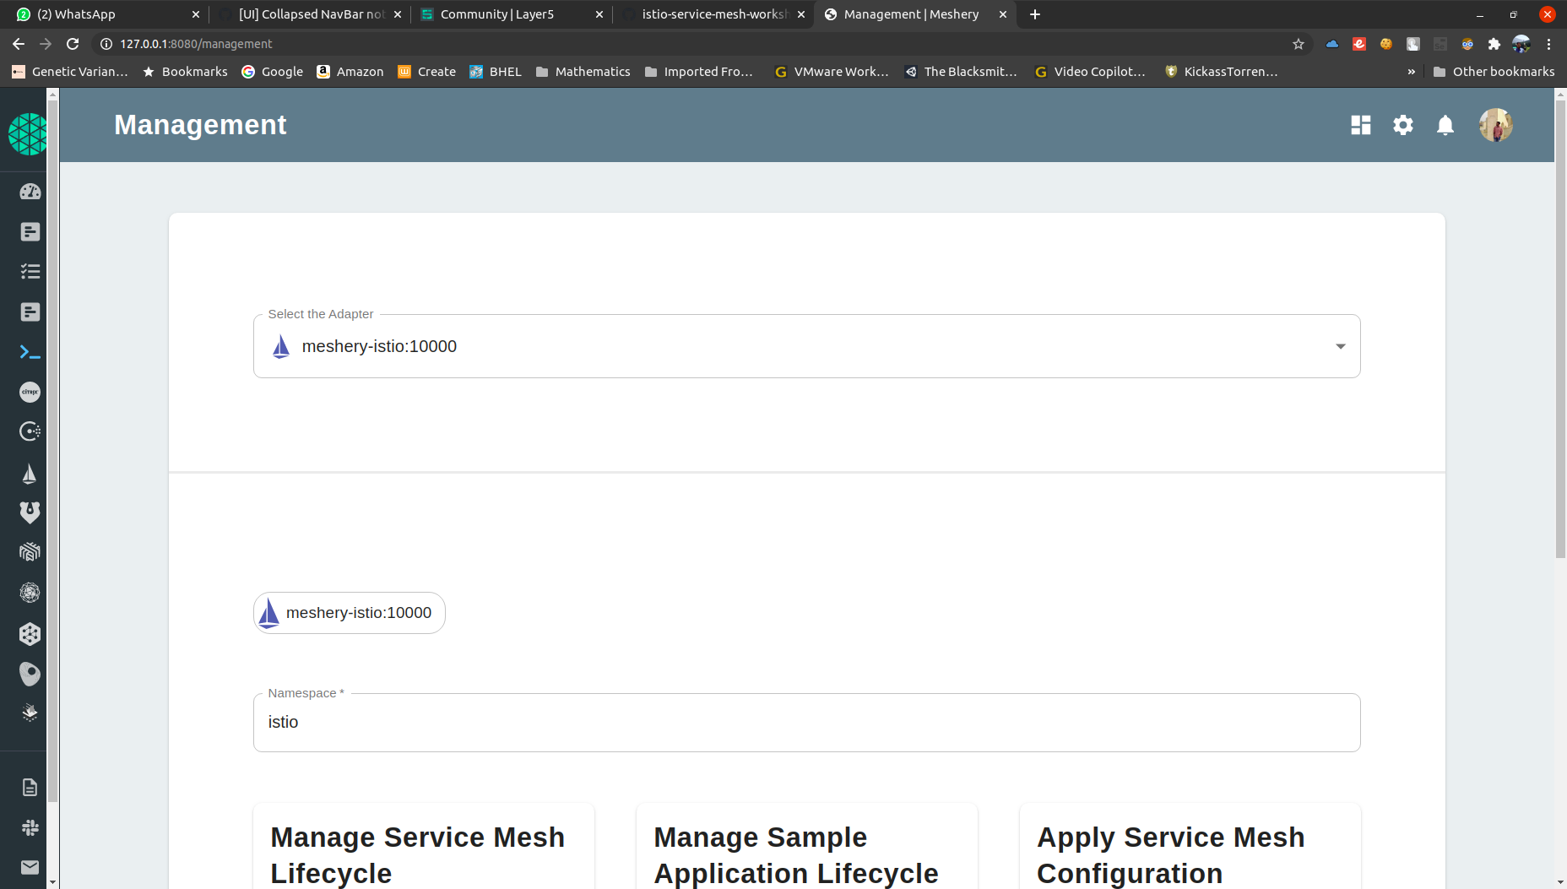Open the KickassTorren… bookmark
1567x889 pixels.
(x=1222, y=72)
